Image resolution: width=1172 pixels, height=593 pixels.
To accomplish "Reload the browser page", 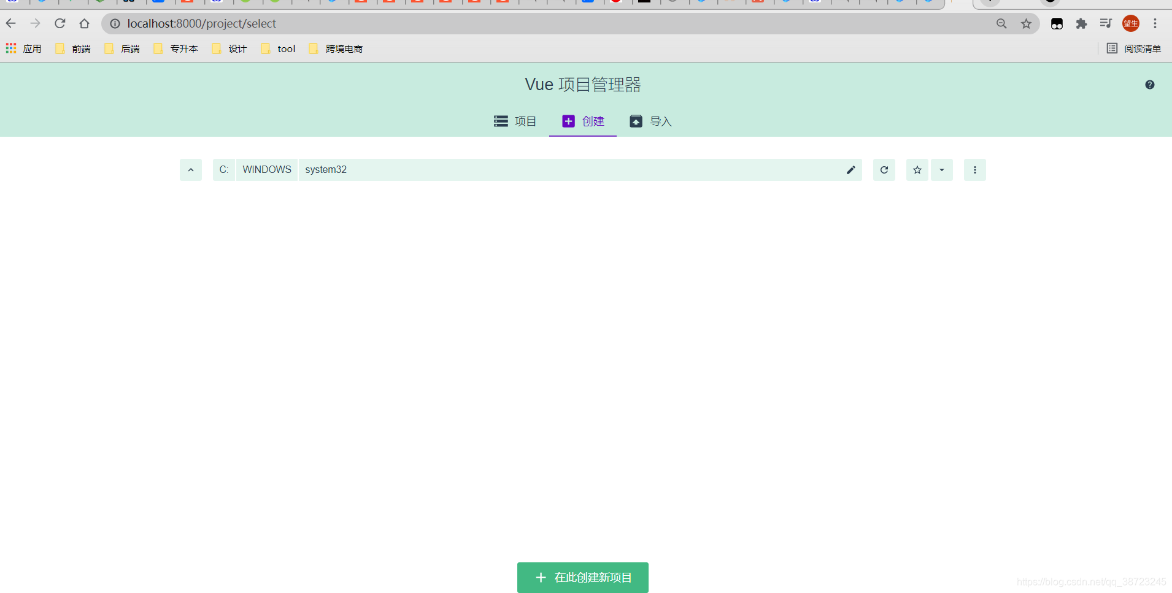I will pos(60,23).
